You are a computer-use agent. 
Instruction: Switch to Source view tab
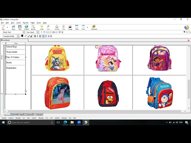coord(28,115)
